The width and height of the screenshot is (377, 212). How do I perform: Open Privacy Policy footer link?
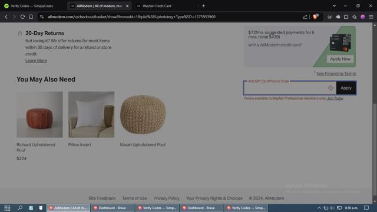(166, 198)
